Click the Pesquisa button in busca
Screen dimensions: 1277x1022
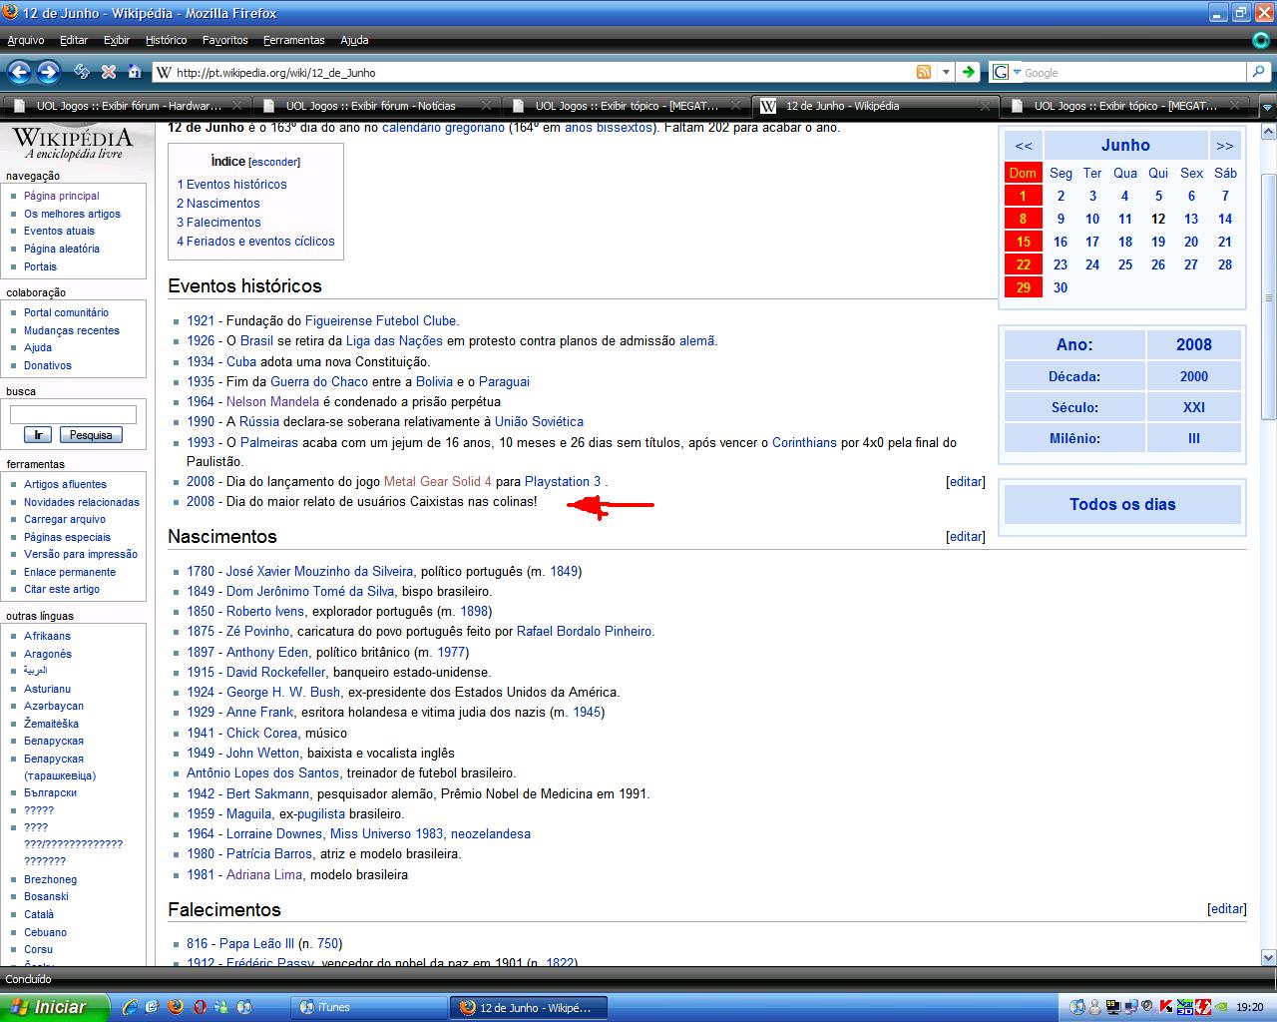[91, 435]
